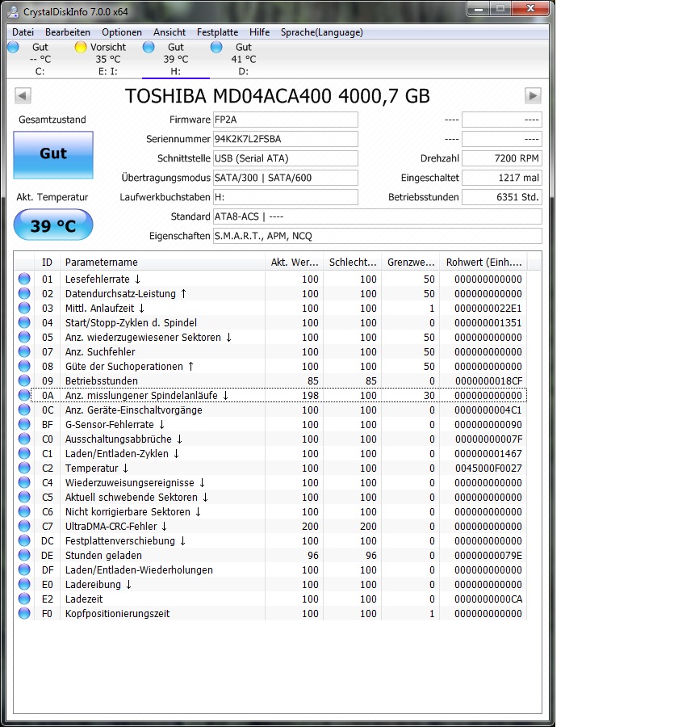699x727 pixels.
Task: Click the yellow Vorsicht status circle
Action: 81,47
